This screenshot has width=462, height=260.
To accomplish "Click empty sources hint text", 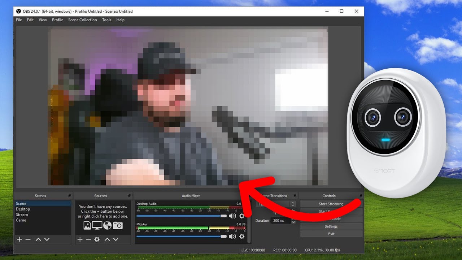I will click(103, 212).
